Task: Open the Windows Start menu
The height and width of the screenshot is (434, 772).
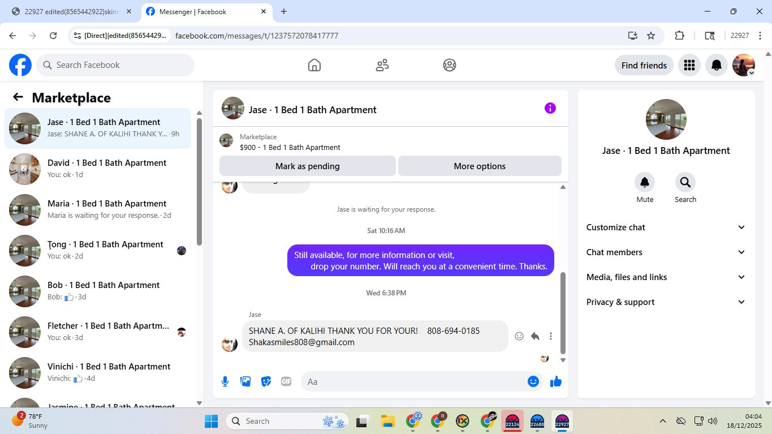Action: pos(211,421)
